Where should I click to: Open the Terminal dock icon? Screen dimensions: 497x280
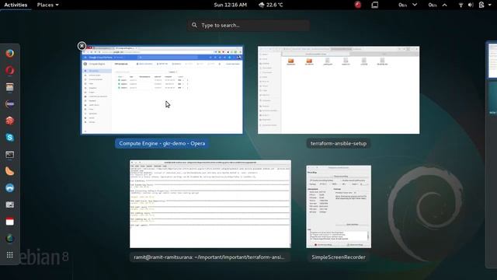pos(10,155)
